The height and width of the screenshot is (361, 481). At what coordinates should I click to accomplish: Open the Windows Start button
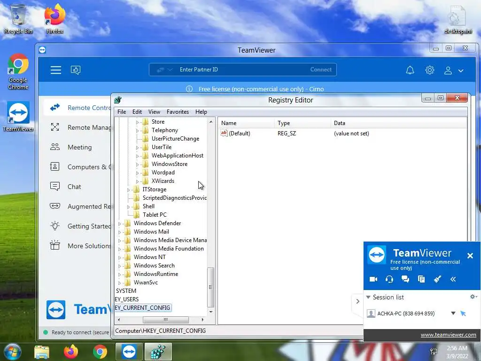click(x=12, y=352)
